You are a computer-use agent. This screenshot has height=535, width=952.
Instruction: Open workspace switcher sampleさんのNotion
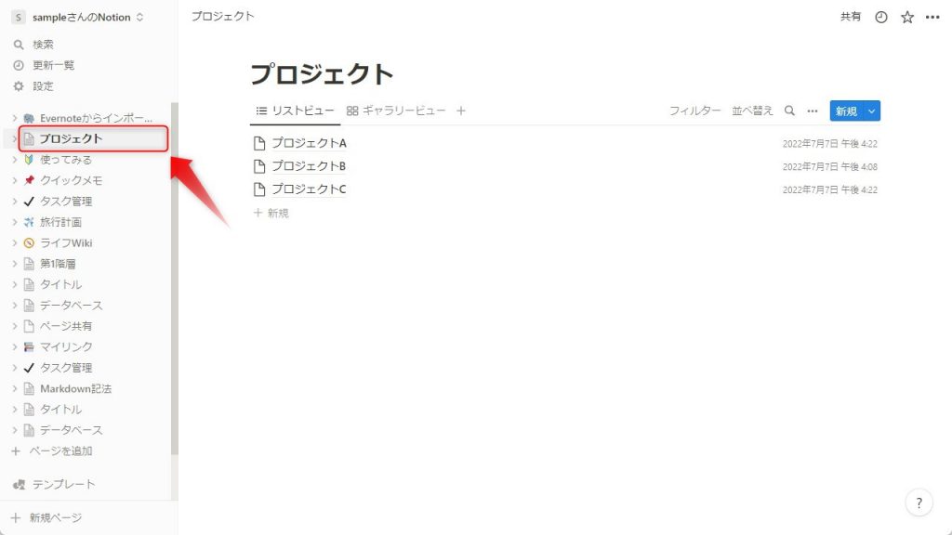(78, 17)
